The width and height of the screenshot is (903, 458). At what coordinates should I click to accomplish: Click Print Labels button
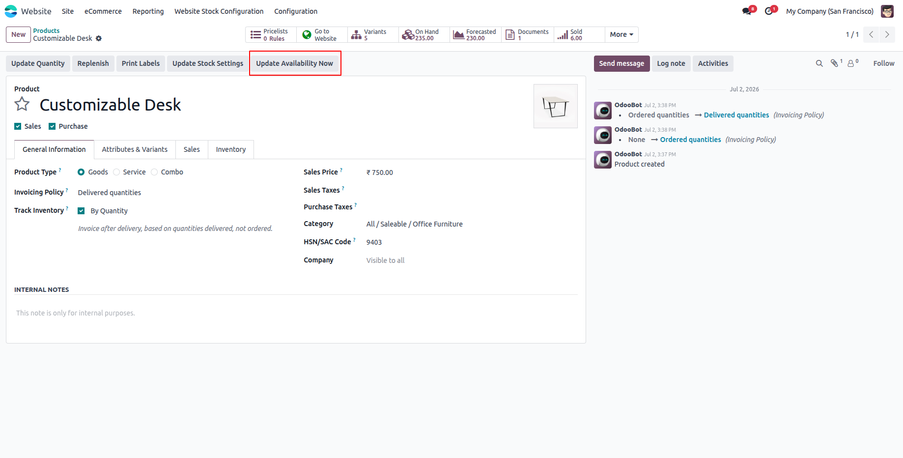click(x=141, y=63)
